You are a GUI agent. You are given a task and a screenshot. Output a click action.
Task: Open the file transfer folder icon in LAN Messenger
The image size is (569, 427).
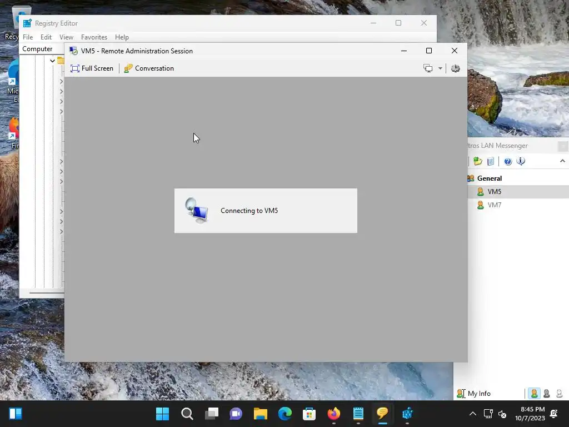click(477, 161)
